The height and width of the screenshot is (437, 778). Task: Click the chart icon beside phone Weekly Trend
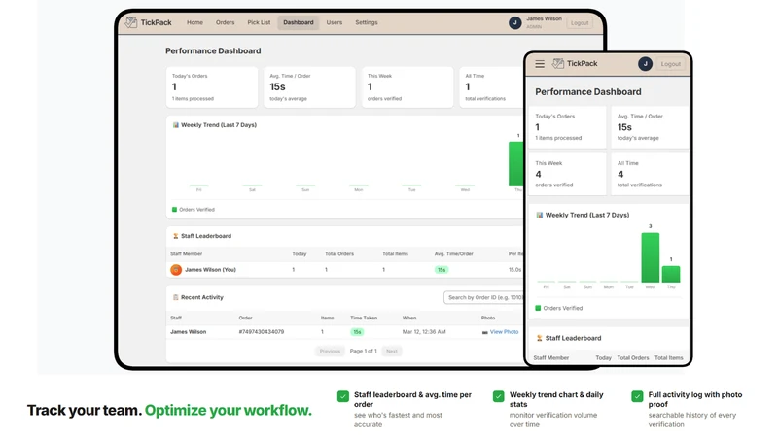tap(540, 215)
